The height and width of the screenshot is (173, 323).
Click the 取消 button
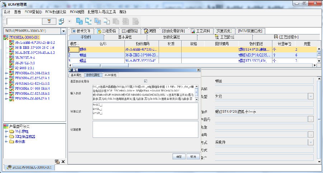pos(193,156)
